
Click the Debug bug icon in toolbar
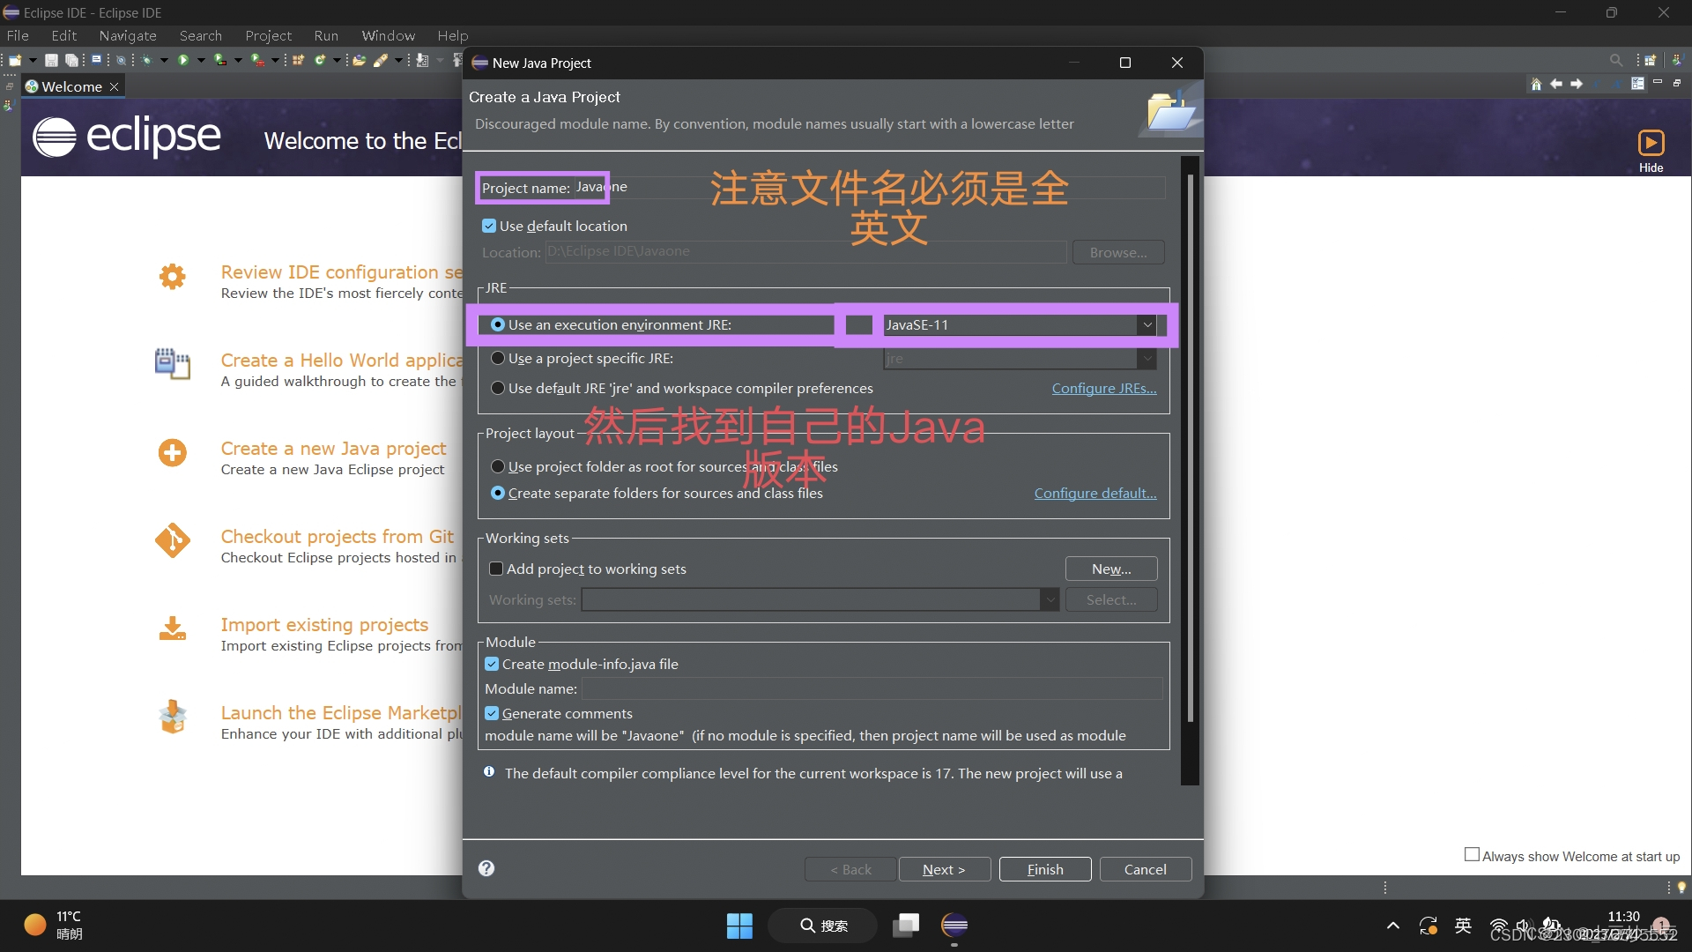click(146, 60)
